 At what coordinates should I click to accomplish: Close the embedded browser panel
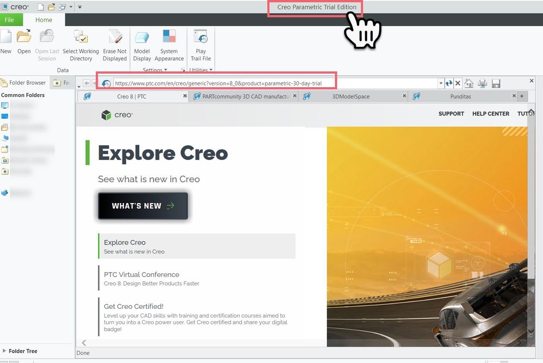pos(532,81)
